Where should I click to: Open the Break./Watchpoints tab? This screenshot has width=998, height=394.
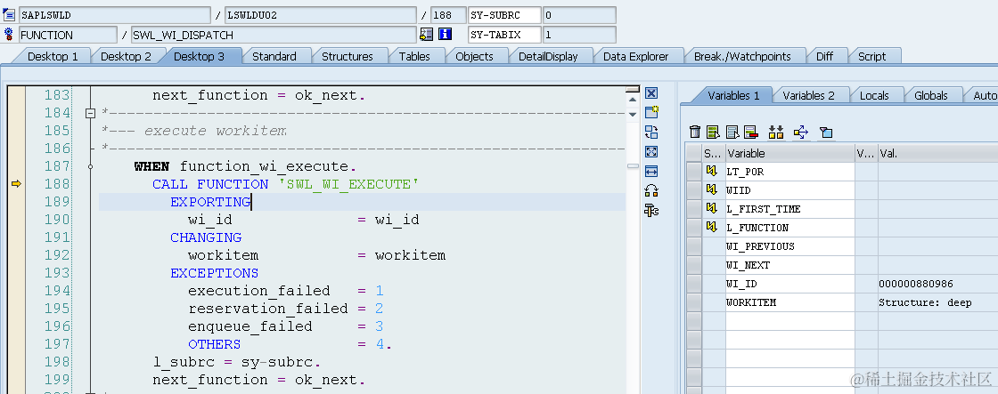742,56
